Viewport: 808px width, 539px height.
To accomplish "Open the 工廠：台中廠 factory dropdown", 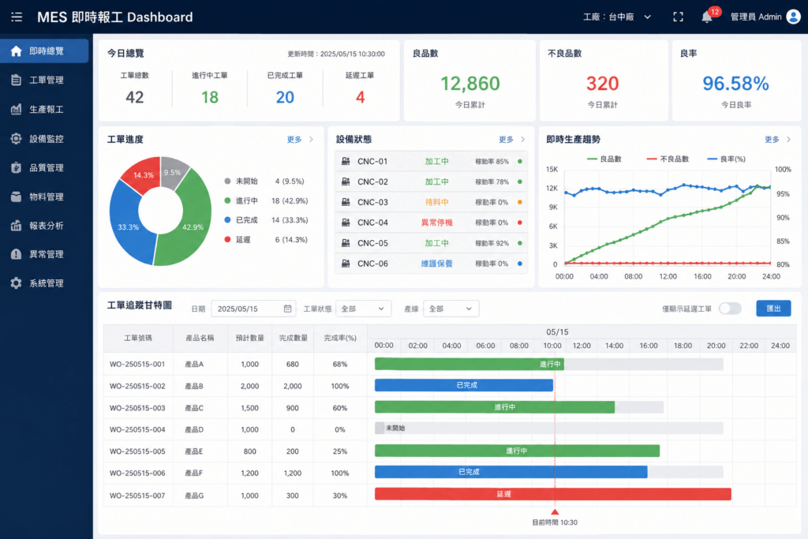I will [x=617, y=17].
